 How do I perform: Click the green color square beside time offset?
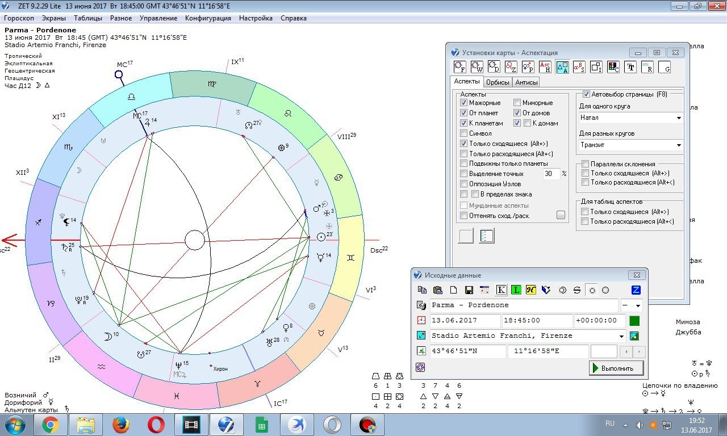tap(634, 321)
